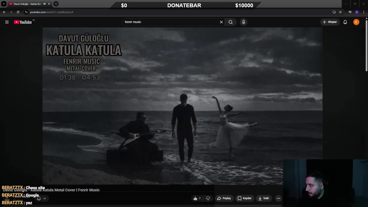Open the orange E account avatar
The width and height of the screenshot is (368, 207).
click(356, 22)
